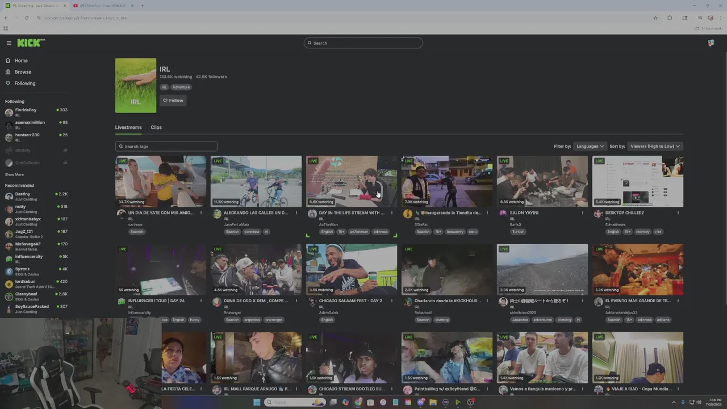
Task: Click the Search tags field
Action: pyautogui.click(x=166, y=147)
